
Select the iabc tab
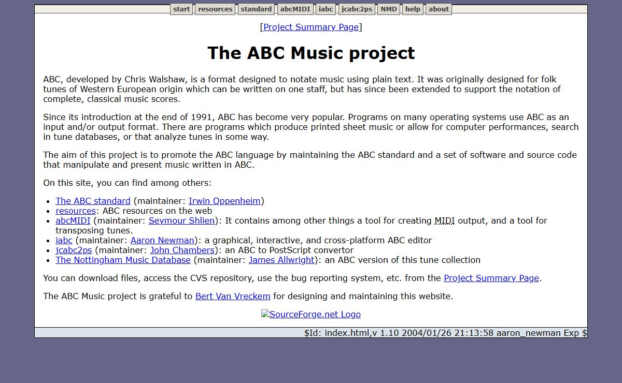tap(326, 9)
